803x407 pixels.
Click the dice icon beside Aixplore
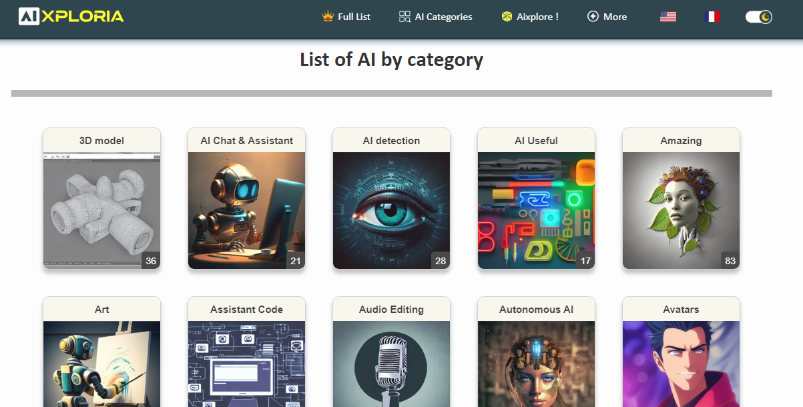point(507,17)
